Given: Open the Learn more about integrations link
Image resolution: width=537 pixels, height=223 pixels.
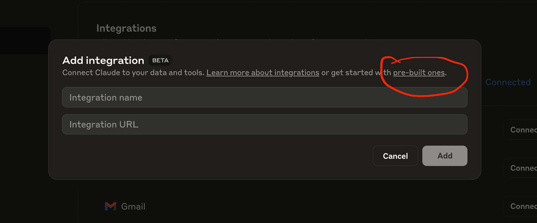Looking at the screenshot, I should click(263, 73).
